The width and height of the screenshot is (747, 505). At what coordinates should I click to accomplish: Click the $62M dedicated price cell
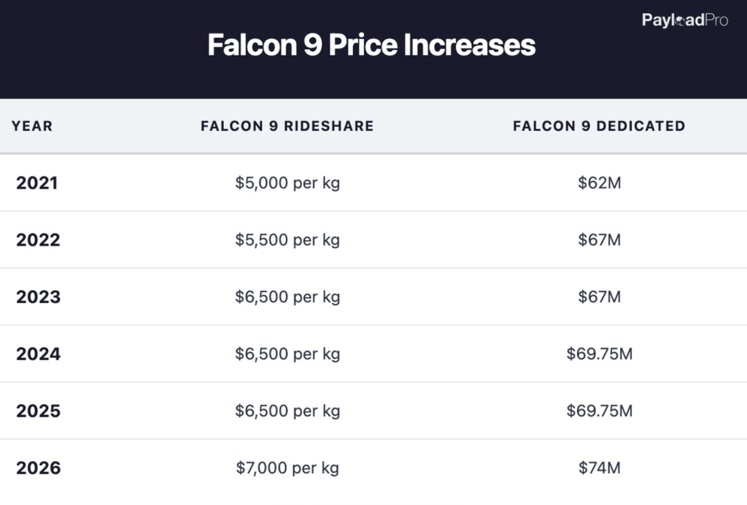(599, 183)
